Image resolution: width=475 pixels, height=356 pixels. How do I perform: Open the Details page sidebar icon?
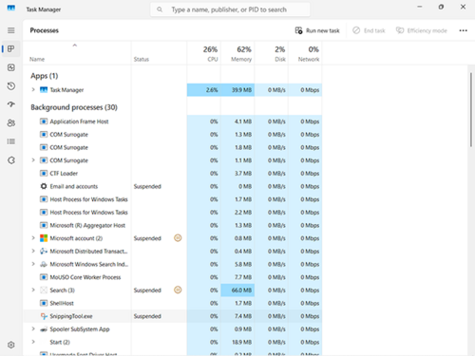pos(11,141)
